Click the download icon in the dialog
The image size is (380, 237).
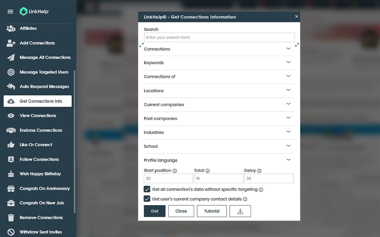[x=240, y=211]
